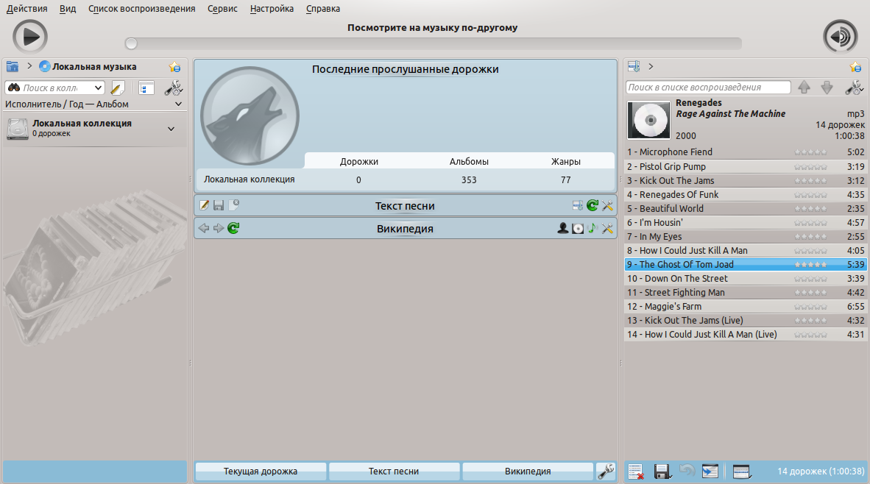
Task: Switch to the Текущая дорожка applet button
Action: click(261, 471)
